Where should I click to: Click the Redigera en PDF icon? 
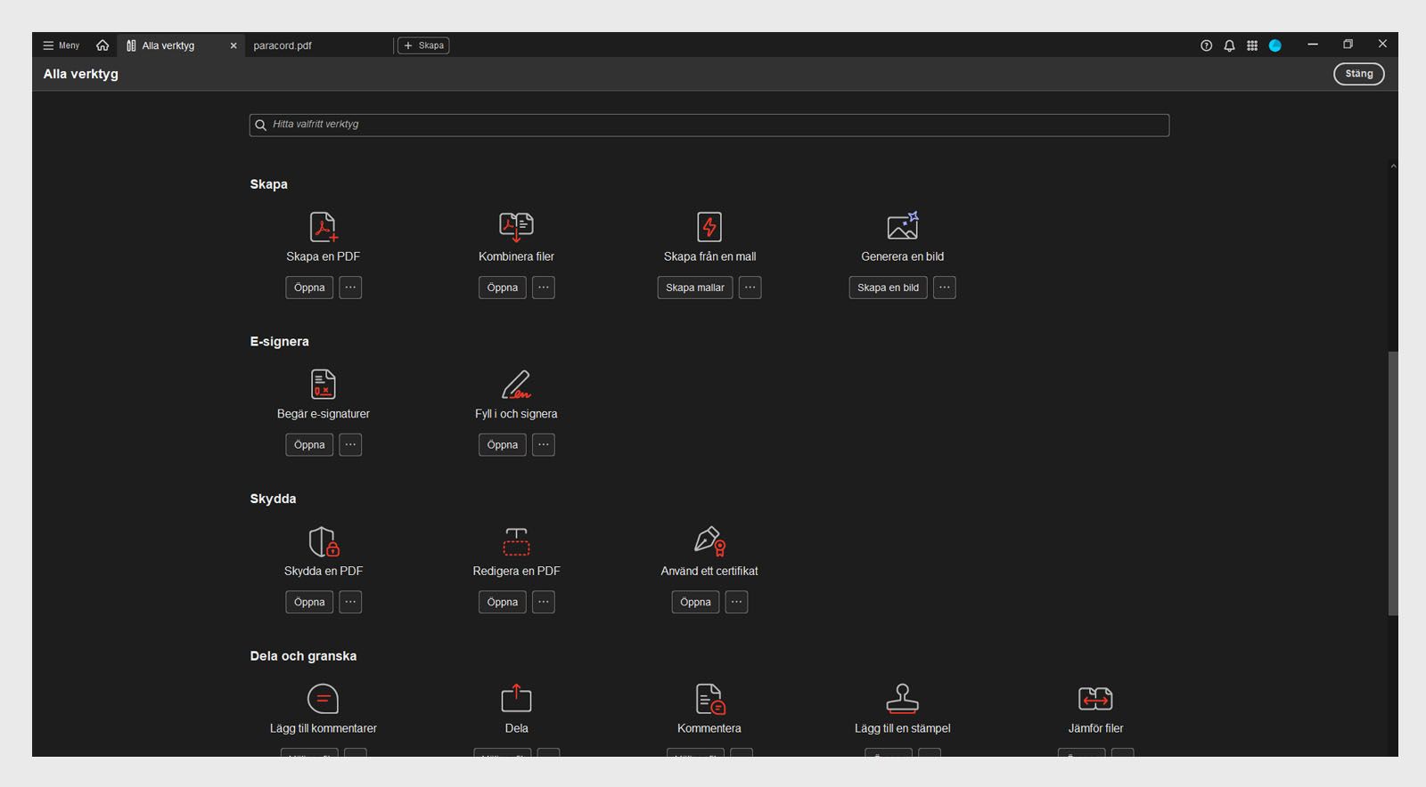click(x=516, y=541)
